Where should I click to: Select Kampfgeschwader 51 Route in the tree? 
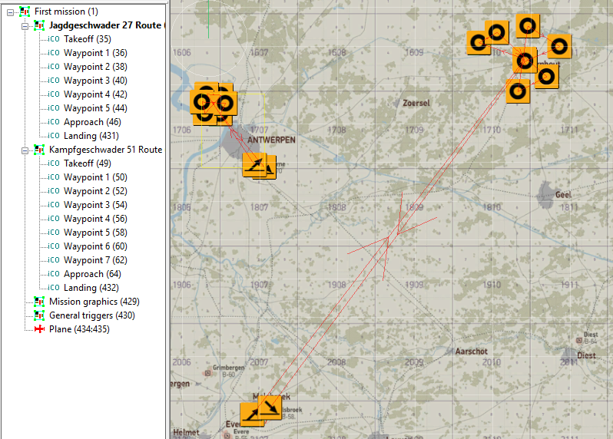click(105, 150)
